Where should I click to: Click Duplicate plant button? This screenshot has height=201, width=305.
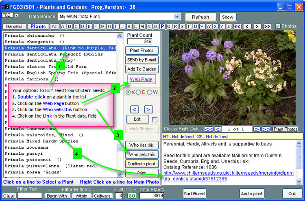point(142,164)
